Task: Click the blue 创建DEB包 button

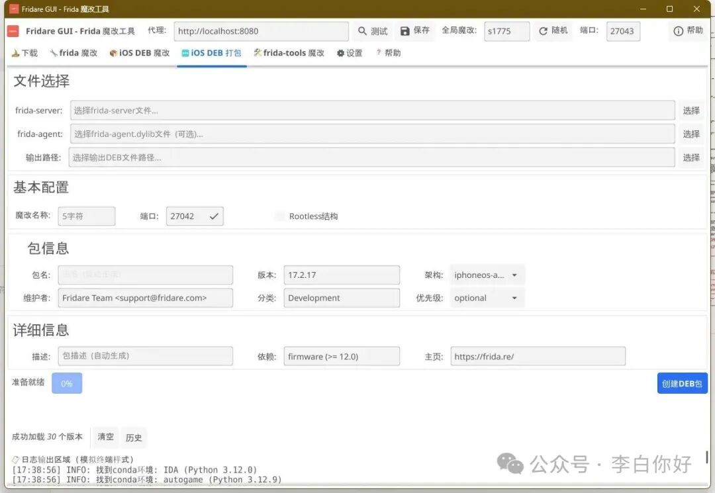Action: click(682, 383)
